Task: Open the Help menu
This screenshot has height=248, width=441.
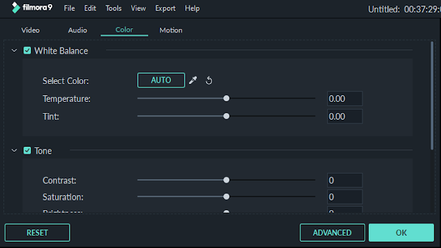Action: [192, 8]
